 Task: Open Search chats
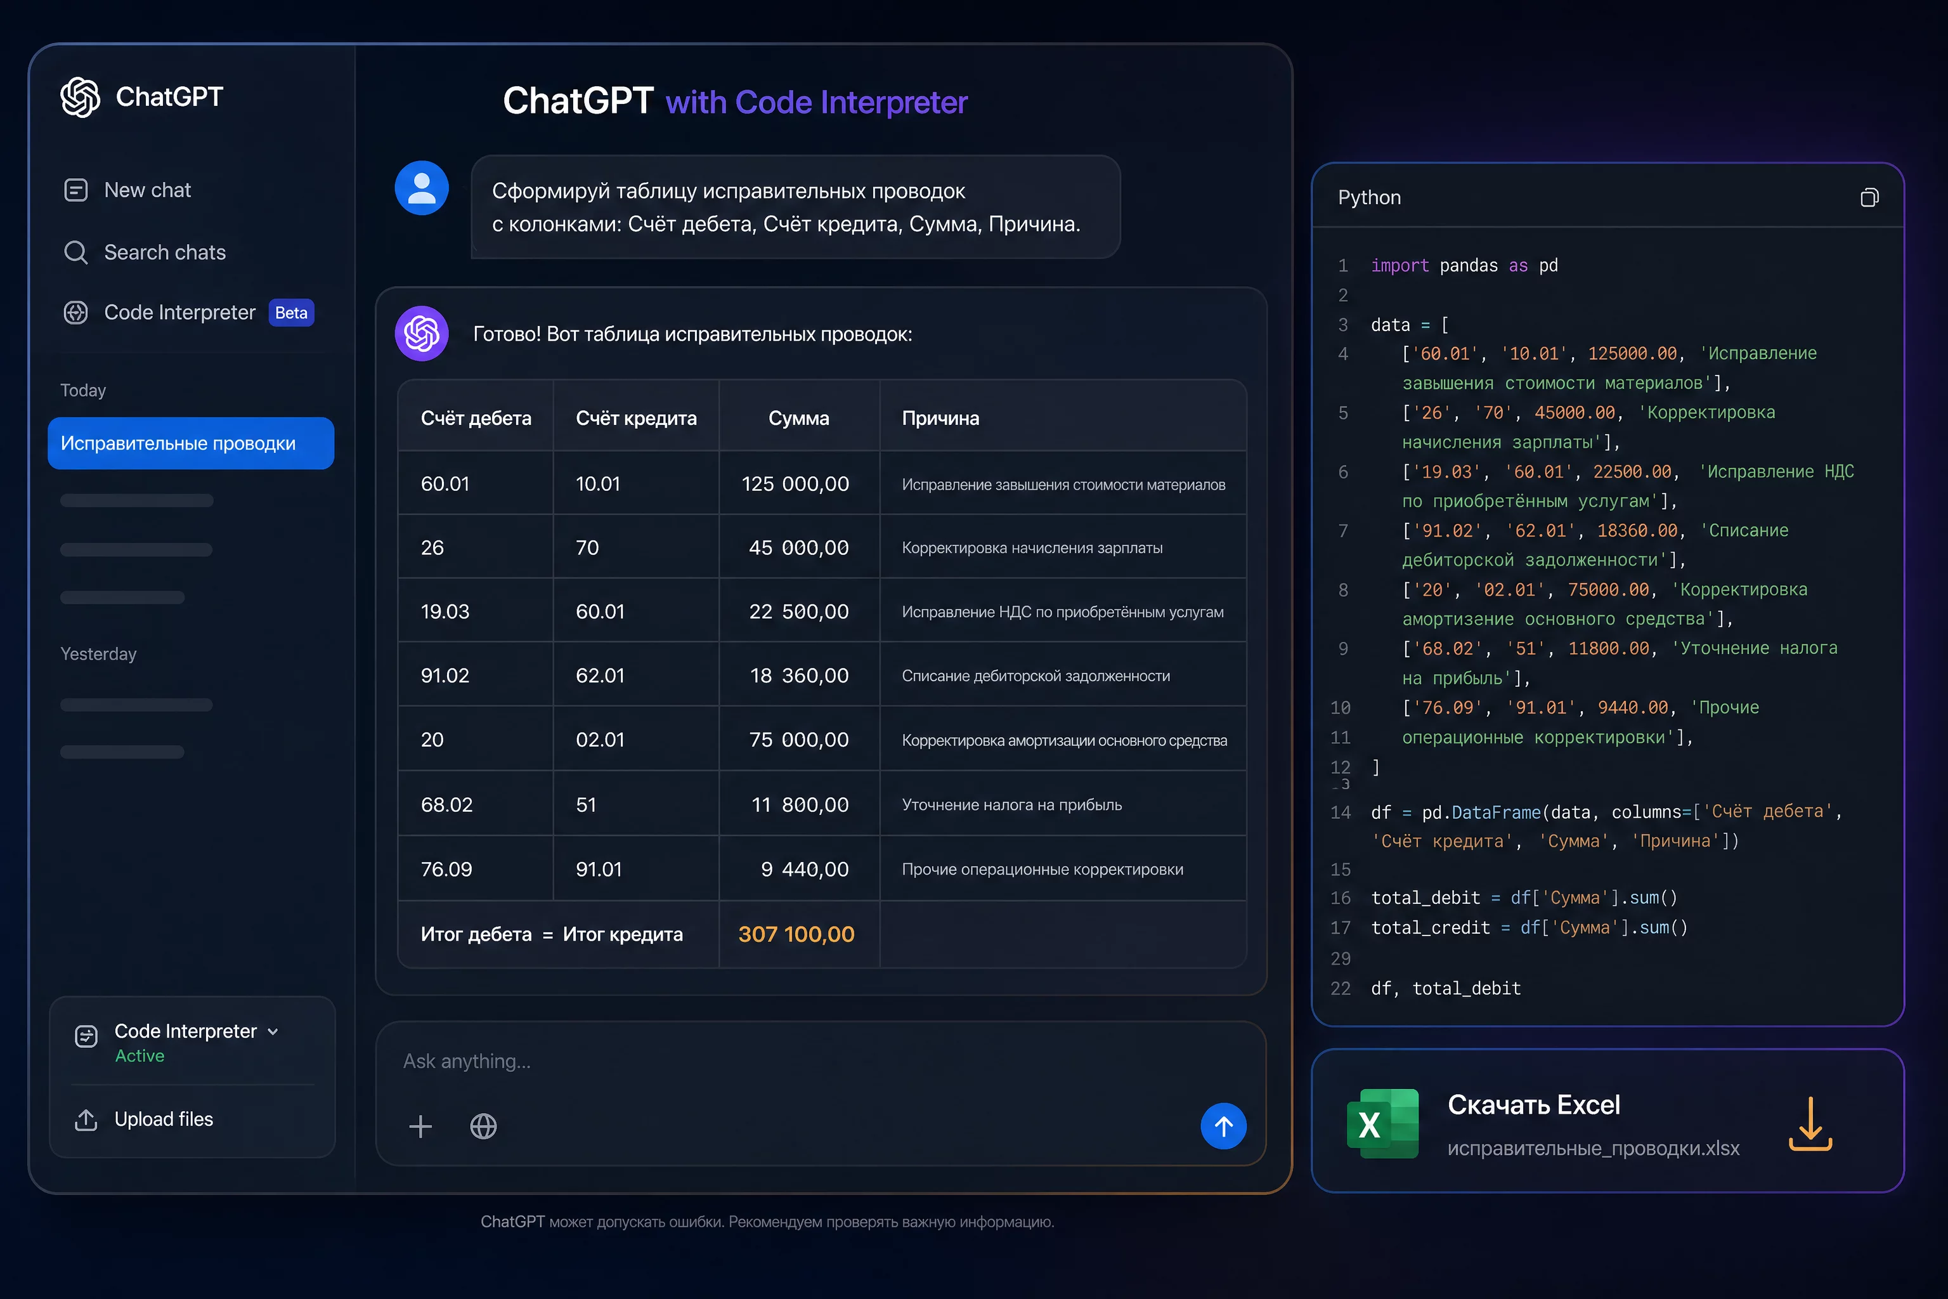165,252
